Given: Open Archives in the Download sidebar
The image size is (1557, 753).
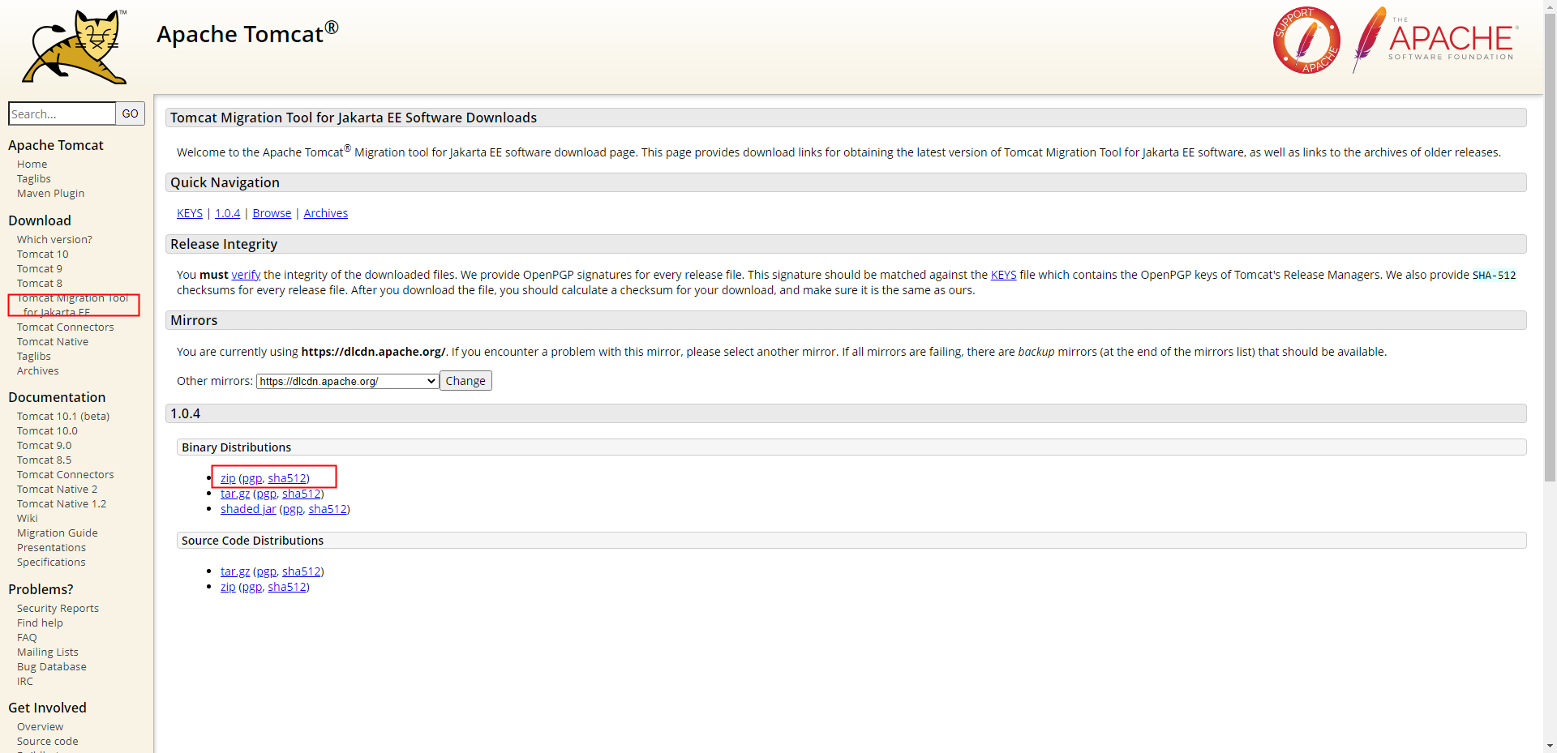Looking at the screenshot, I should pyautogui.click(x=38, y=370).
